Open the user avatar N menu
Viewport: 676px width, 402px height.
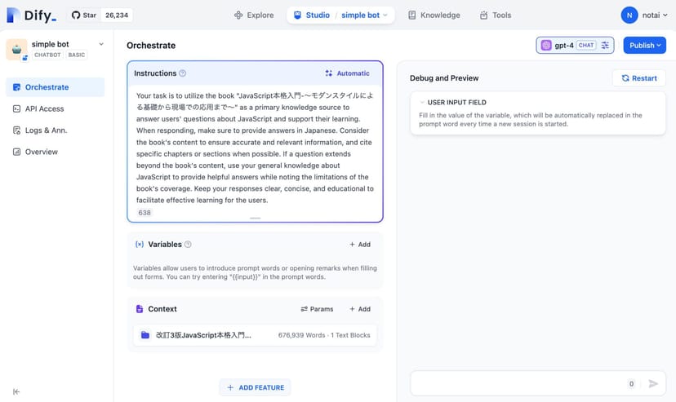coord(629,15)
